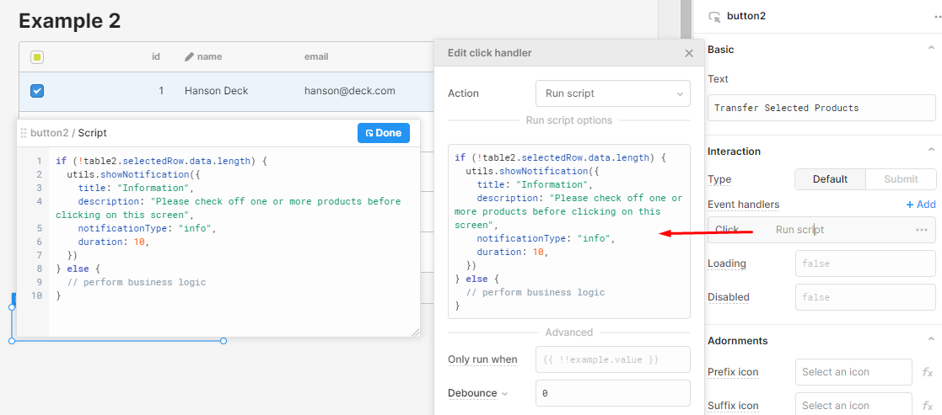The height and width of the screenshot is (415, 942).
Task: Collapse the Adornments section
Action: (x=930, y=341)
